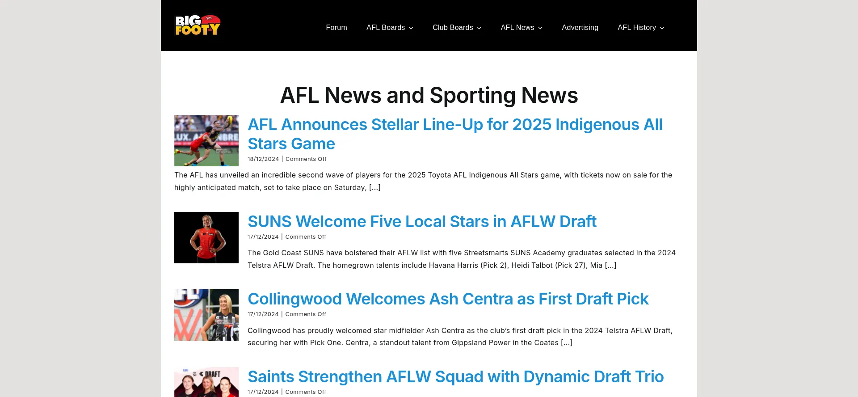Click the SUNS excerpt ending Mia [...]
This screenshot has width=858, height=397.
462,259
